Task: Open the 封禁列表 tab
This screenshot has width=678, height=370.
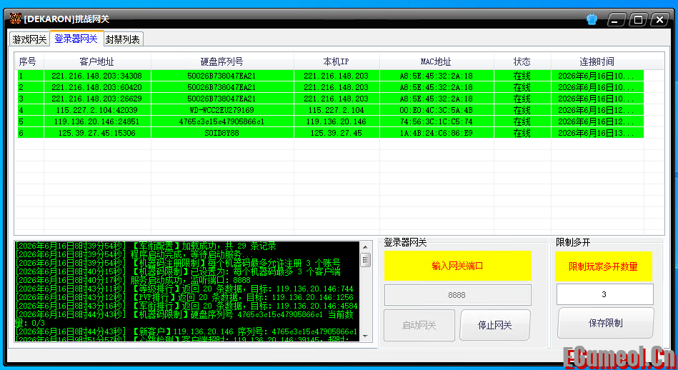Action: 123,39
